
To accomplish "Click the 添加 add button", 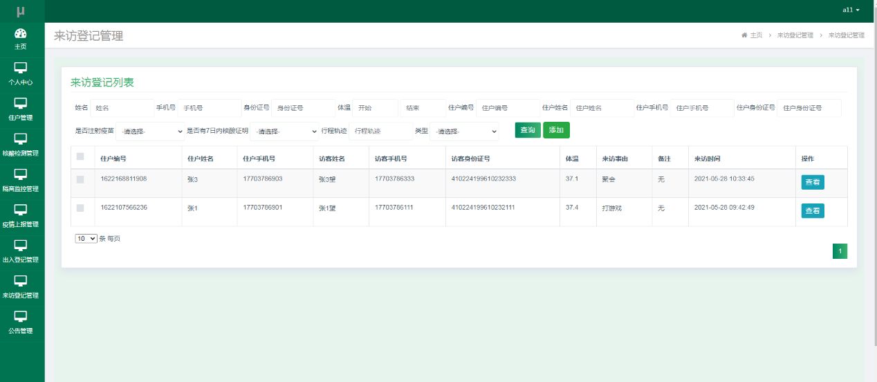I will (556, 130).
